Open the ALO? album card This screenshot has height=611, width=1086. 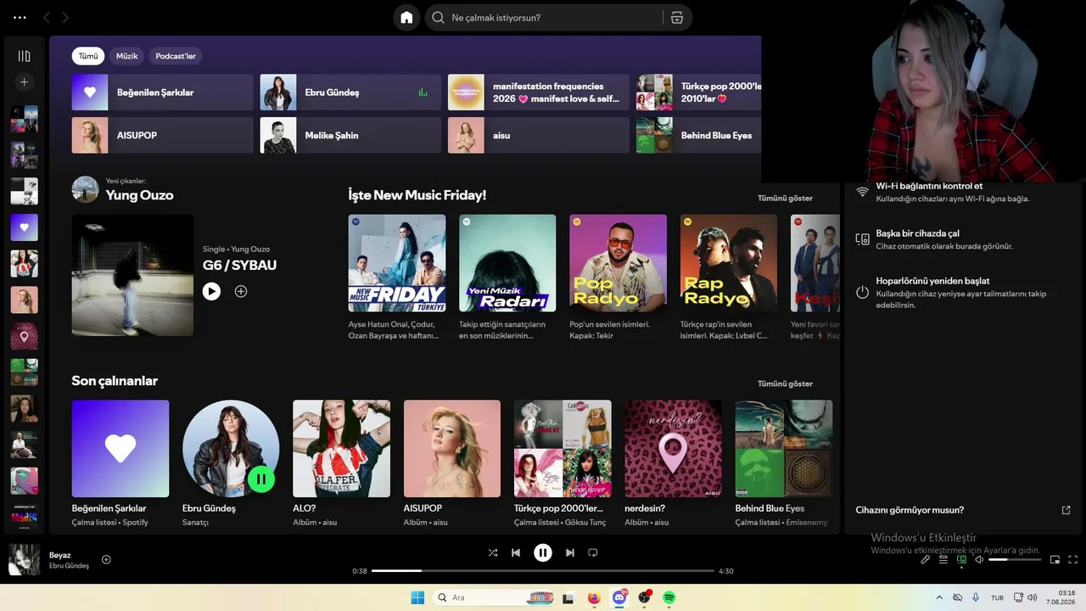pos(341,464)
